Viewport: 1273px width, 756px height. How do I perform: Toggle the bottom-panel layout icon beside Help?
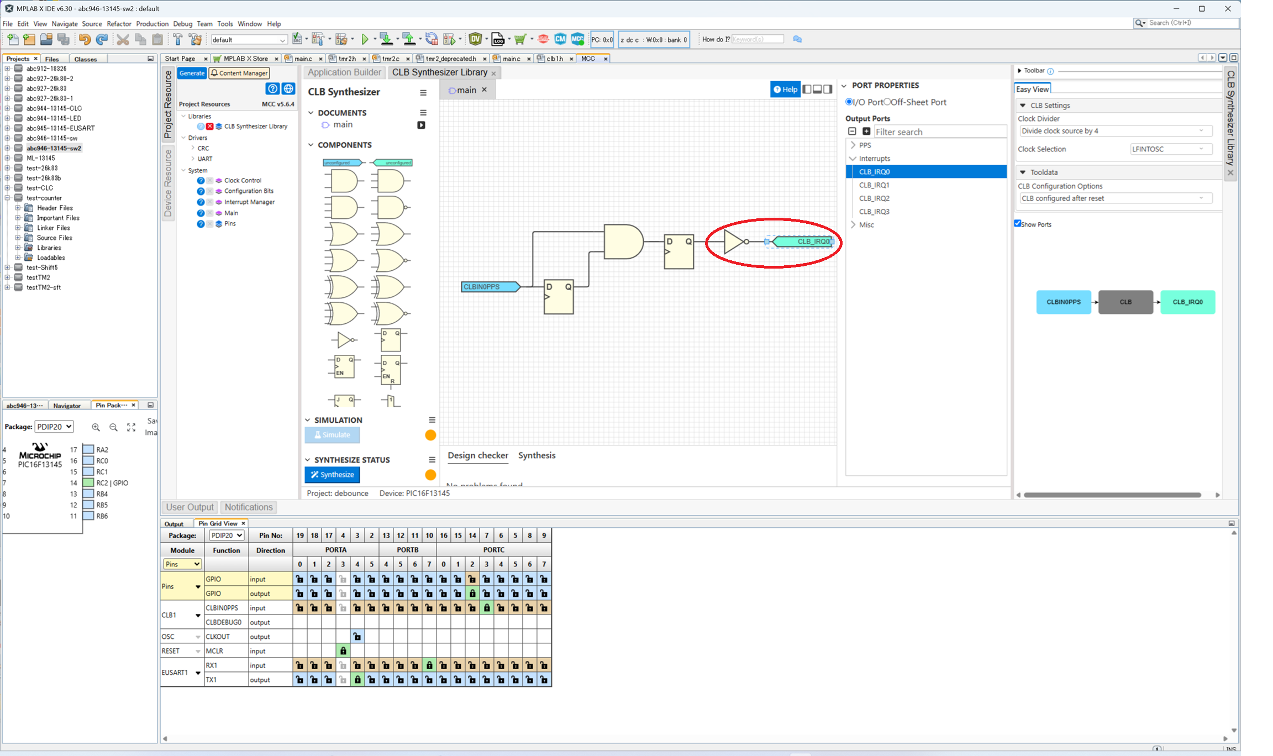817,90
